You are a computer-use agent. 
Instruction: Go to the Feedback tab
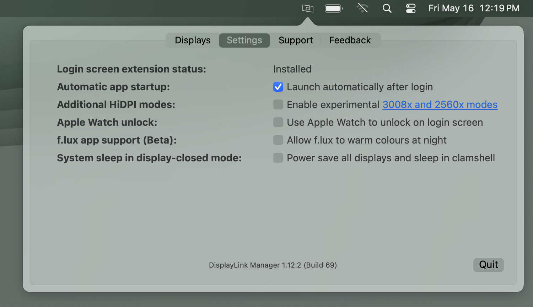[x=350, y=40]
